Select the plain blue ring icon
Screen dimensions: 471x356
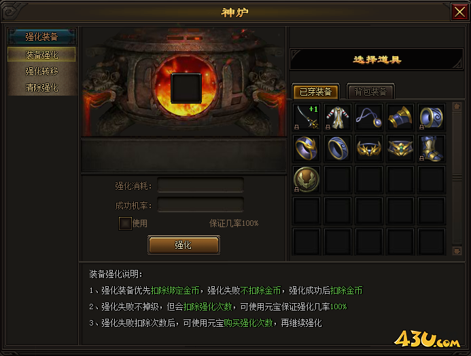coord(338,148)
